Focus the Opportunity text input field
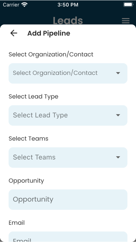Image resolution: width=136 pixels, height=242 pixels. coord(68,200)
